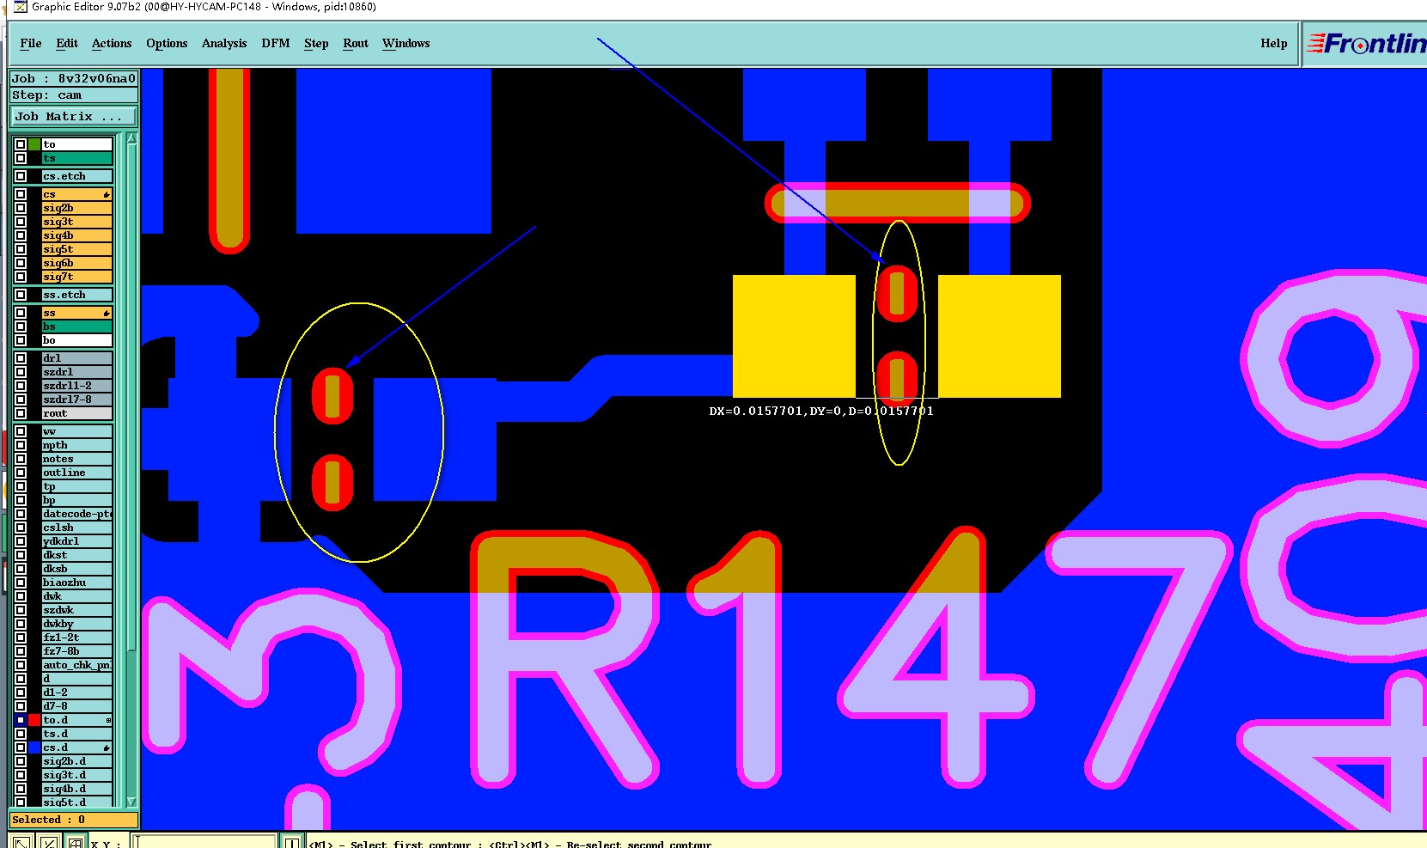This screenshot has width=1427, height=848.
Task: Toggle display checkbox for layer ts
Action: click(x=21, y=158)
